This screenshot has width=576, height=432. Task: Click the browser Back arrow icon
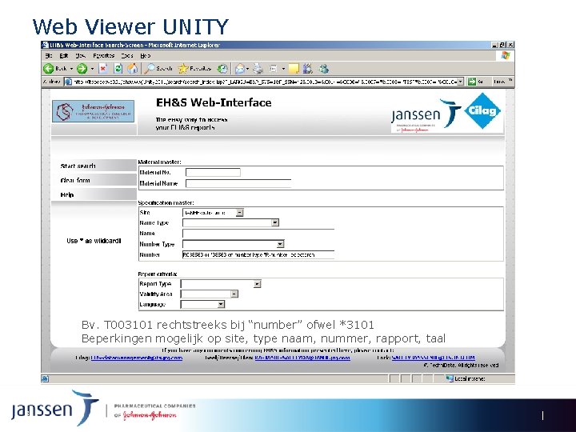click(48, 69)
